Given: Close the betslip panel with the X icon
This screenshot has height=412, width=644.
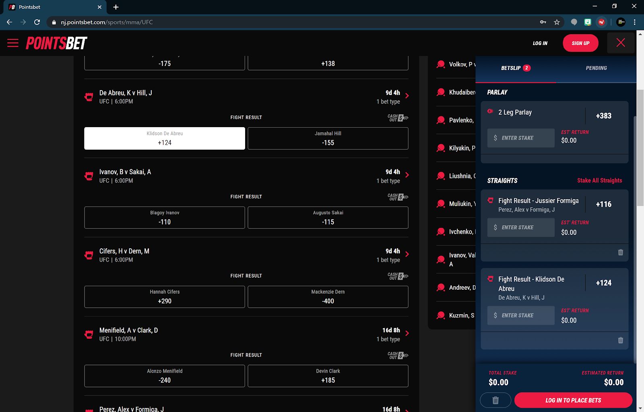Looking at the screenshot, I should pyautogui.click(x=621, y=43).
